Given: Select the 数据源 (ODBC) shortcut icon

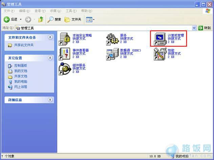Looking at the screenshot, I should coord(112,54).
